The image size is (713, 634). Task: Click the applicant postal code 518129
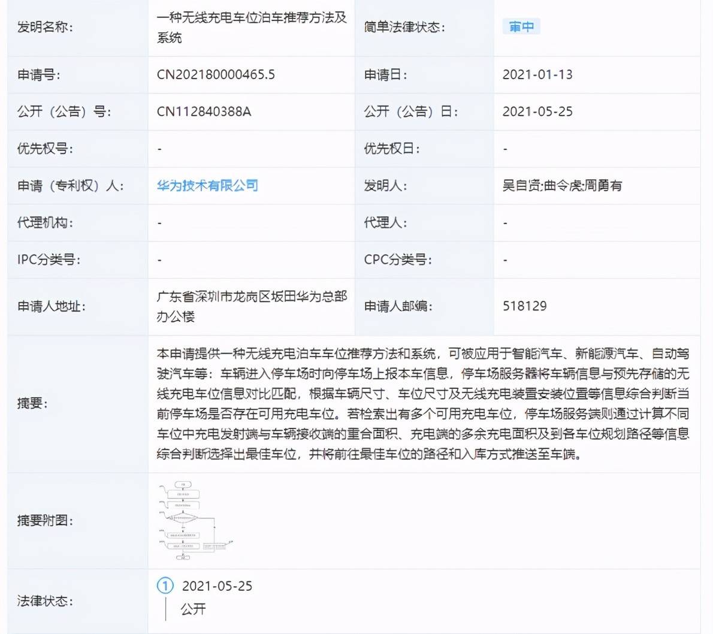coord(525,306)
